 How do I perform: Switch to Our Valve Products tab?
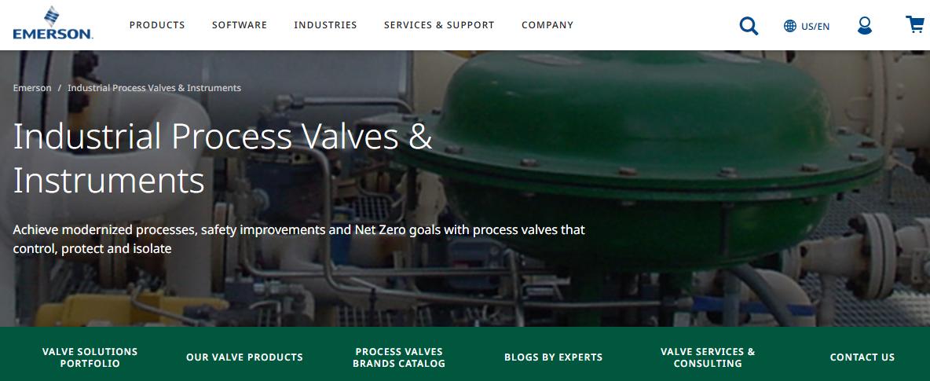coord(244,357)
